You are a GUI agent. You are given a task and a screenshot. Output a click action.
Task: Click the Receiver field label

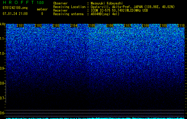[x=60, y=10]
